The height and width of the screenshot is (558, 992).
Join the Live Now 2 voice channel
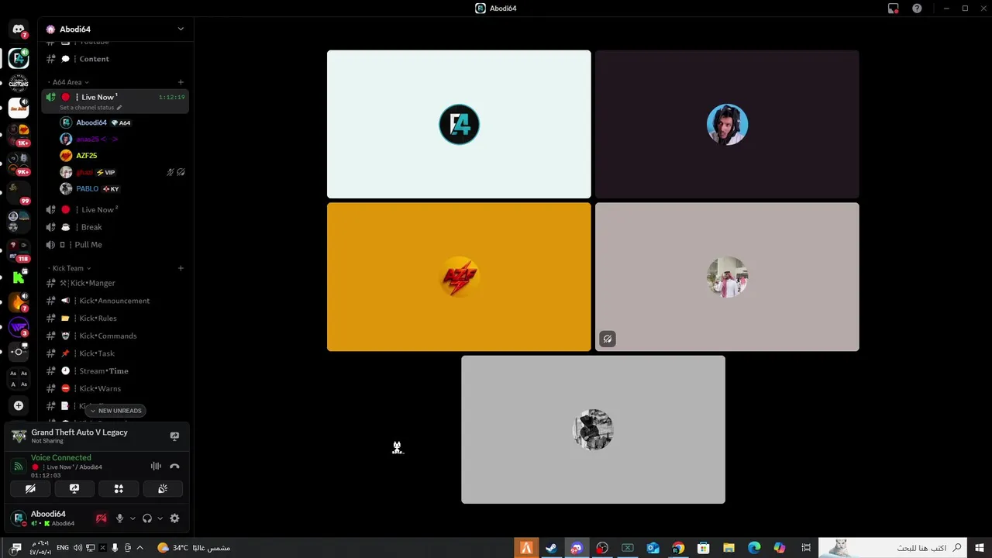(x=115, y=210)
